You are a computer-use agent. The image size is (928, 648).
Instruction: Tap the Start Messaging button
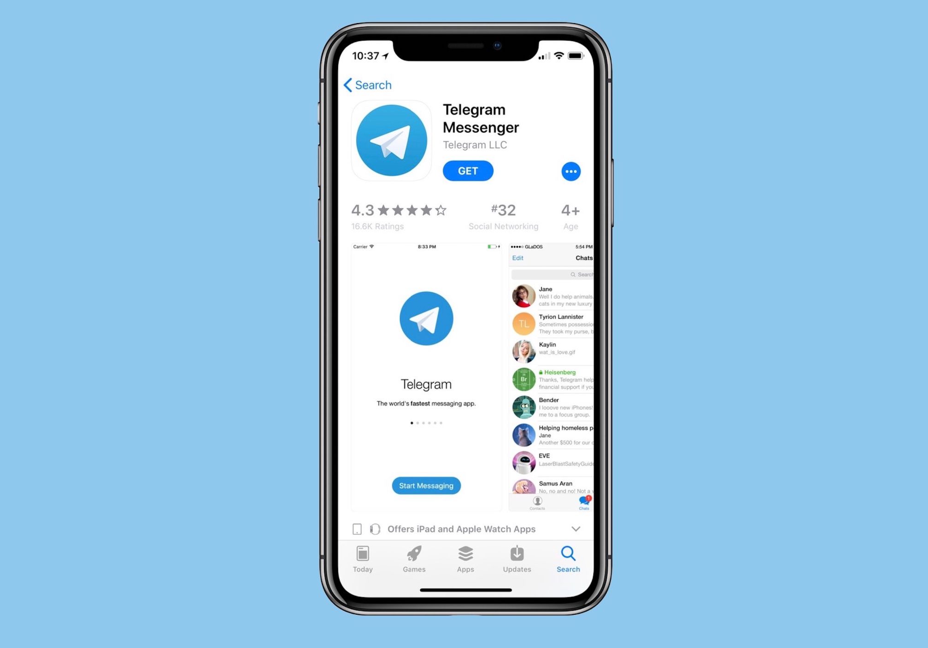click(427, 485)
